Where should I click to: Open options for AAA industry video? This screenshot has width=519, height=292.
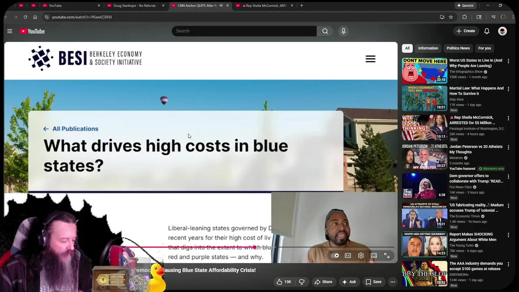(508, 264)
